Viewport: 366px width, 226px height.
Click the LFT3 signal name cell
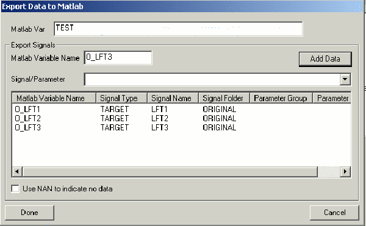(x=159, y=127)
